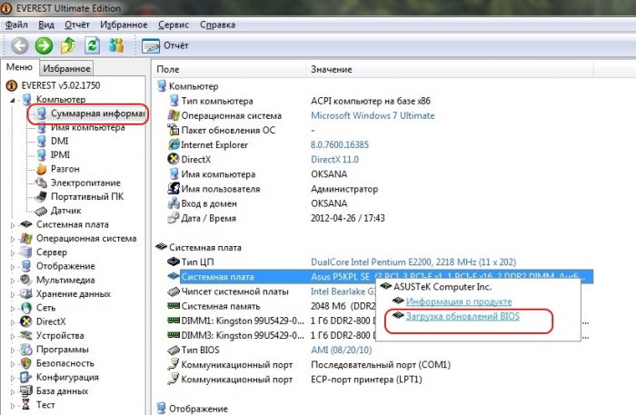Expand the Системная плата tree node
636x415 pixels.
click(12, 224)
